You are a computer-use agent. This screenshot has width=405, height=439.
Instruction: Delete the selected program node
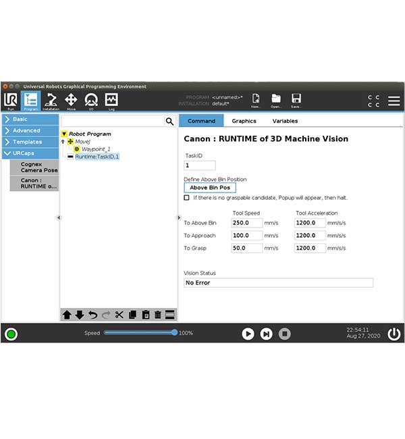[158, 315]
